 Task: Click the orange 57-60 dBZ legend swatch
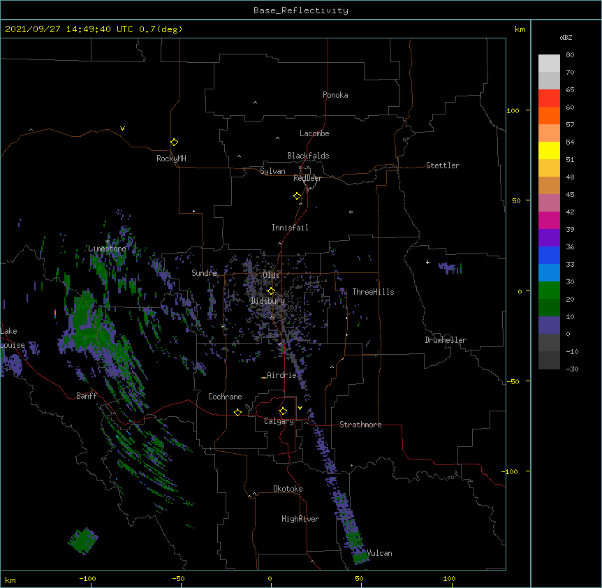click(x=549, y=115)
